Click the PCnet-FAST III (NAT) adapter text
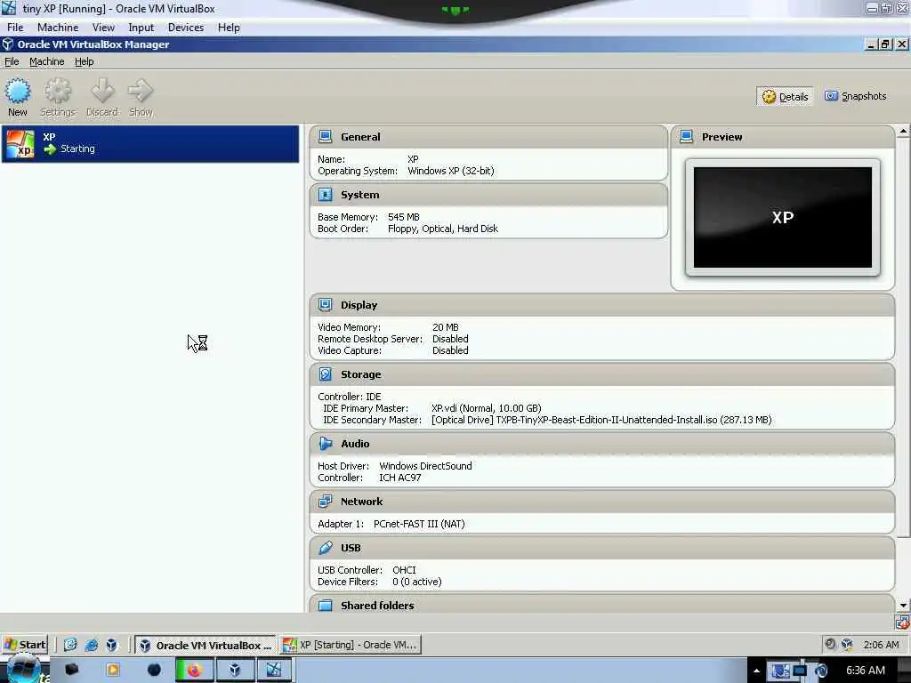The image size is (911, 683). coord(419,524)
